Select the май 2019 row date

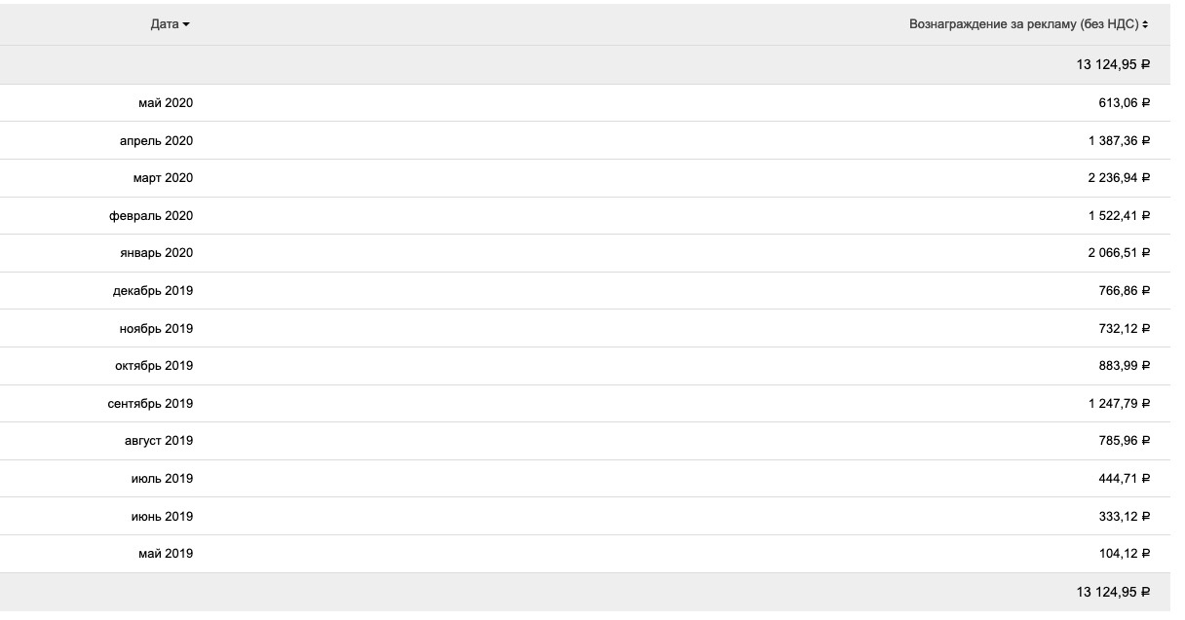[165, 554]
